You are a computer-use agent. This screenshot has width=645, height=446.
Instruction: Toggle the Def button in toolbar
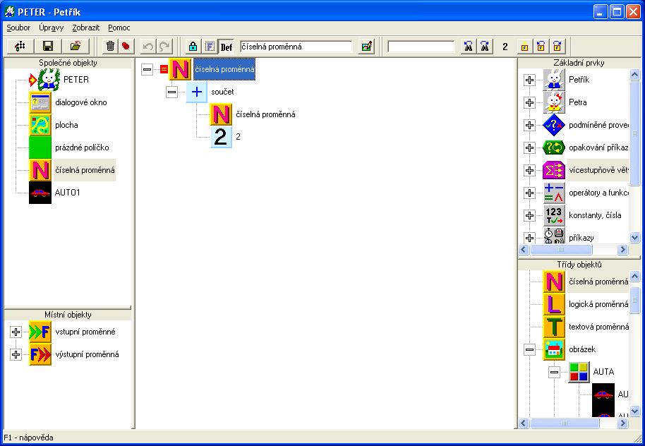tap(227, 47)
